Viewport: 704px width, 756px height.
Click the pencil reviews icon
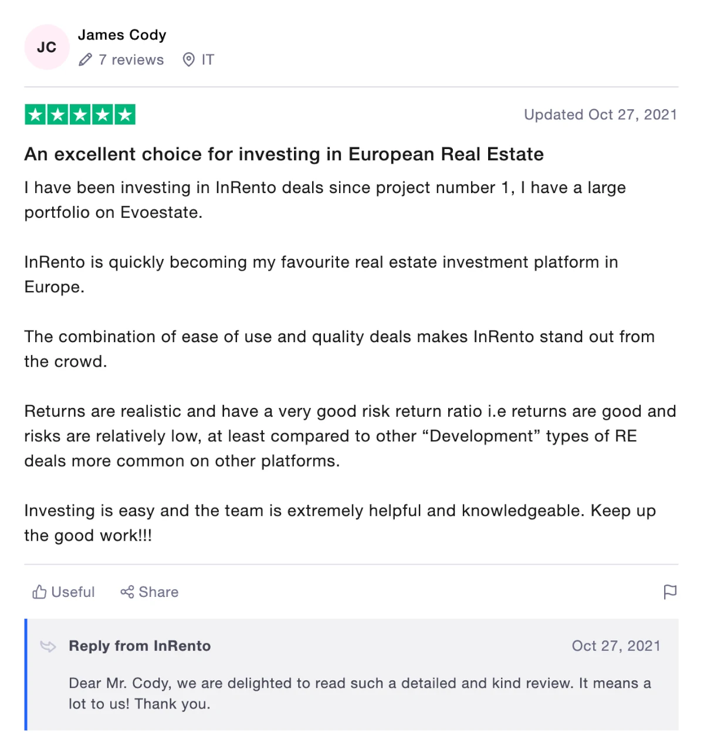coord(86,60)
